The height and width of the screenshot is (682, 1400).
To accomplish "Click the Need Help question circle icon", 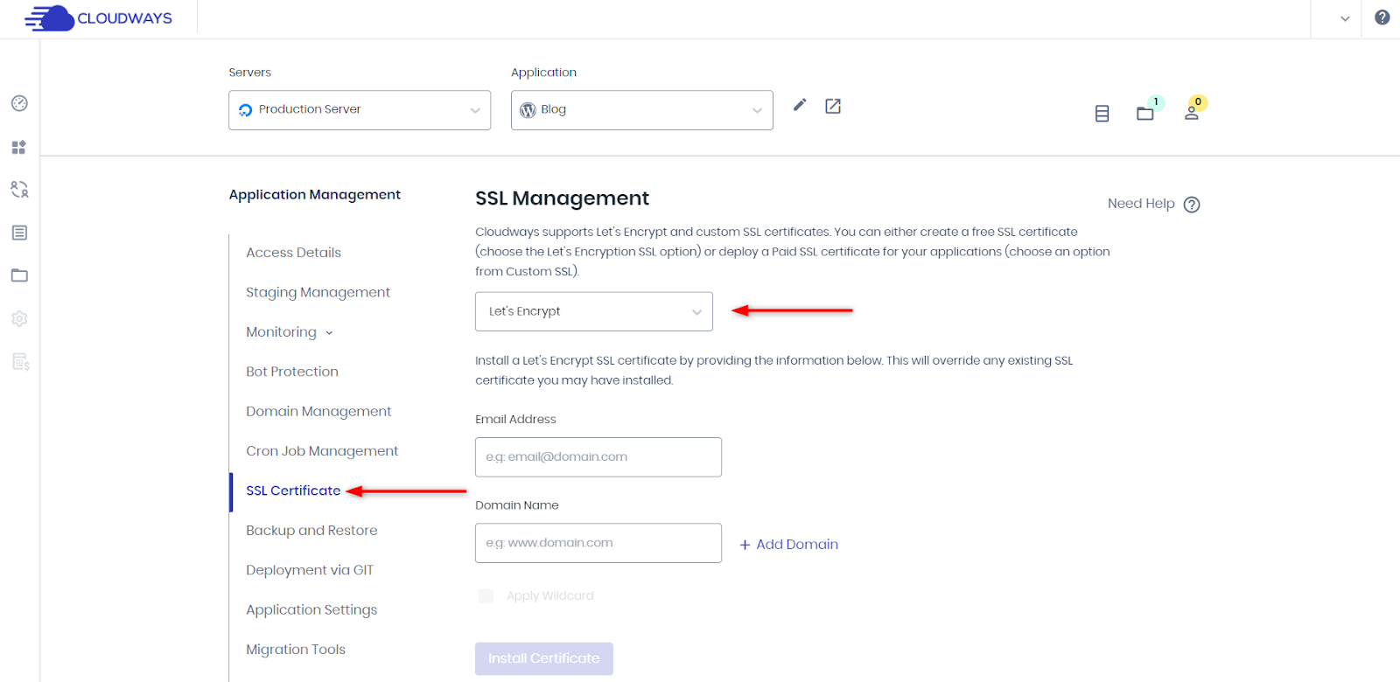I will pyautogui.click(x=1192, y=205).
